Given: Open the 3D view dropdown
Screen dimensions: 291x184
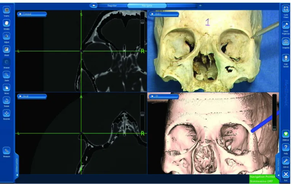Looking at the screenshot, I should (x=164, y=96).
